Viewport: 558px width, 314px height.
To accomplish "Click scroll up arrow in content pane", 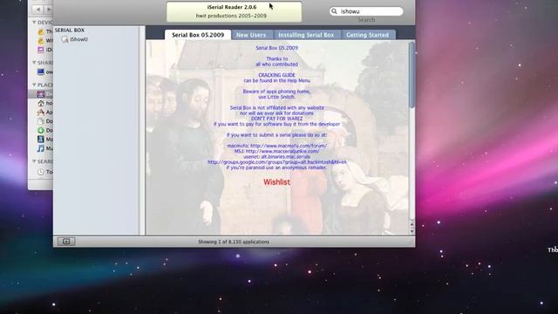I will 412,224.
